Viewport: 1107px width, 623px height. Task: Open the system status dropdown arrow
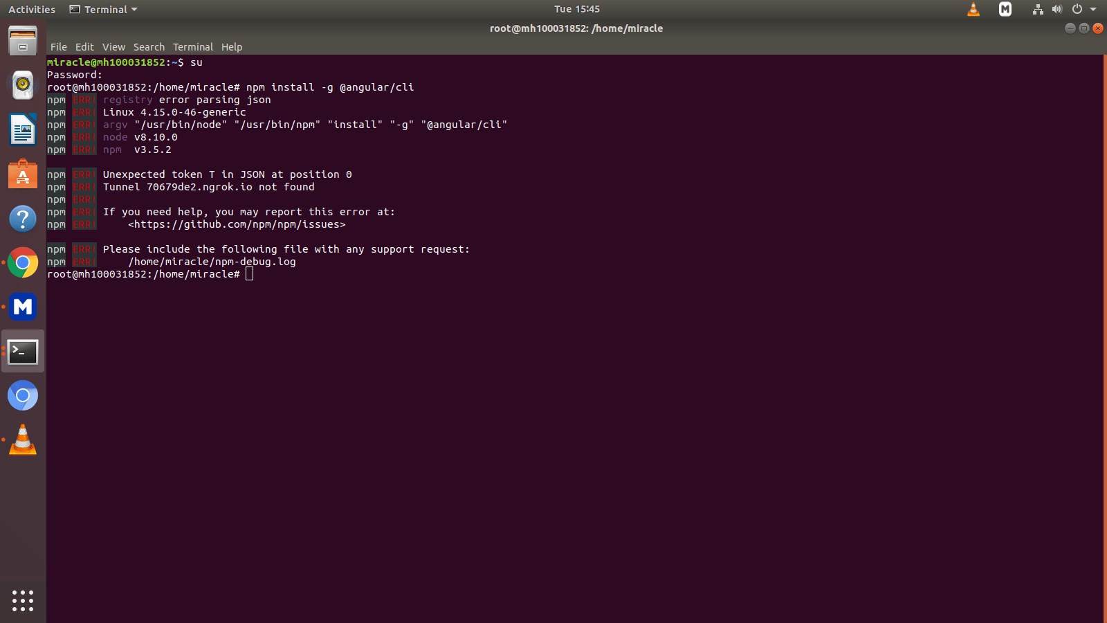pos(1093,9)
